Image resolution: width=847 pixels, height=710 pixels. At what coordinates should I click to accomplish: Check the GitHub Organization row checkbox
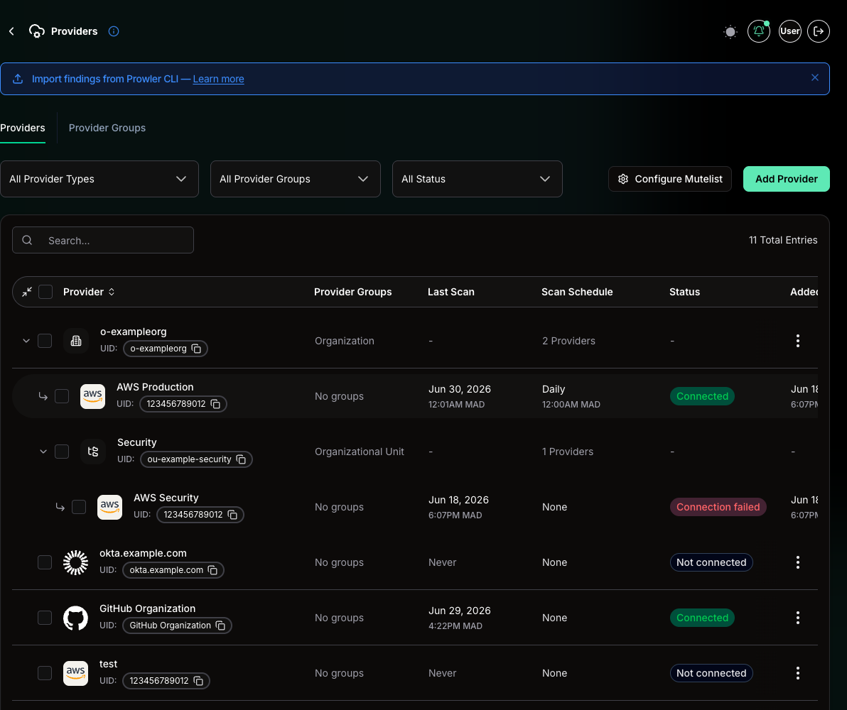click(x=45, y=618)
